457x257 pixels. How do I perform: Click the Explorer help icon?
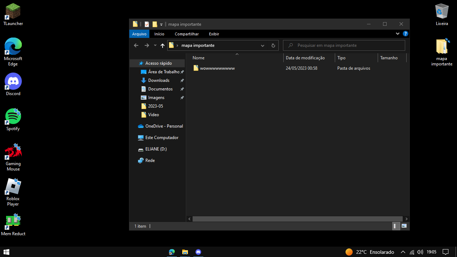coord(406,34)
